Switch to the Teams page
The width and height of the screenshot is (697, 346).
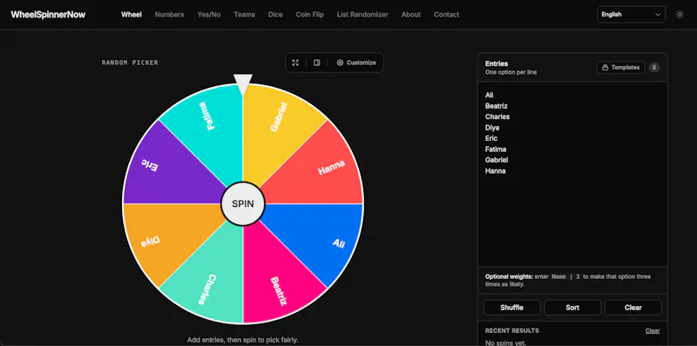click(x=245, y=15)
